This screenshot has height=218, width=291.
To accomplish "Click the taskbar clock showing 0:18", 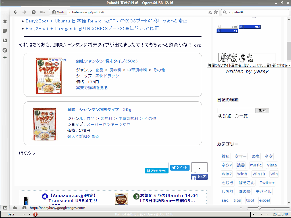I will coord(280,214).
